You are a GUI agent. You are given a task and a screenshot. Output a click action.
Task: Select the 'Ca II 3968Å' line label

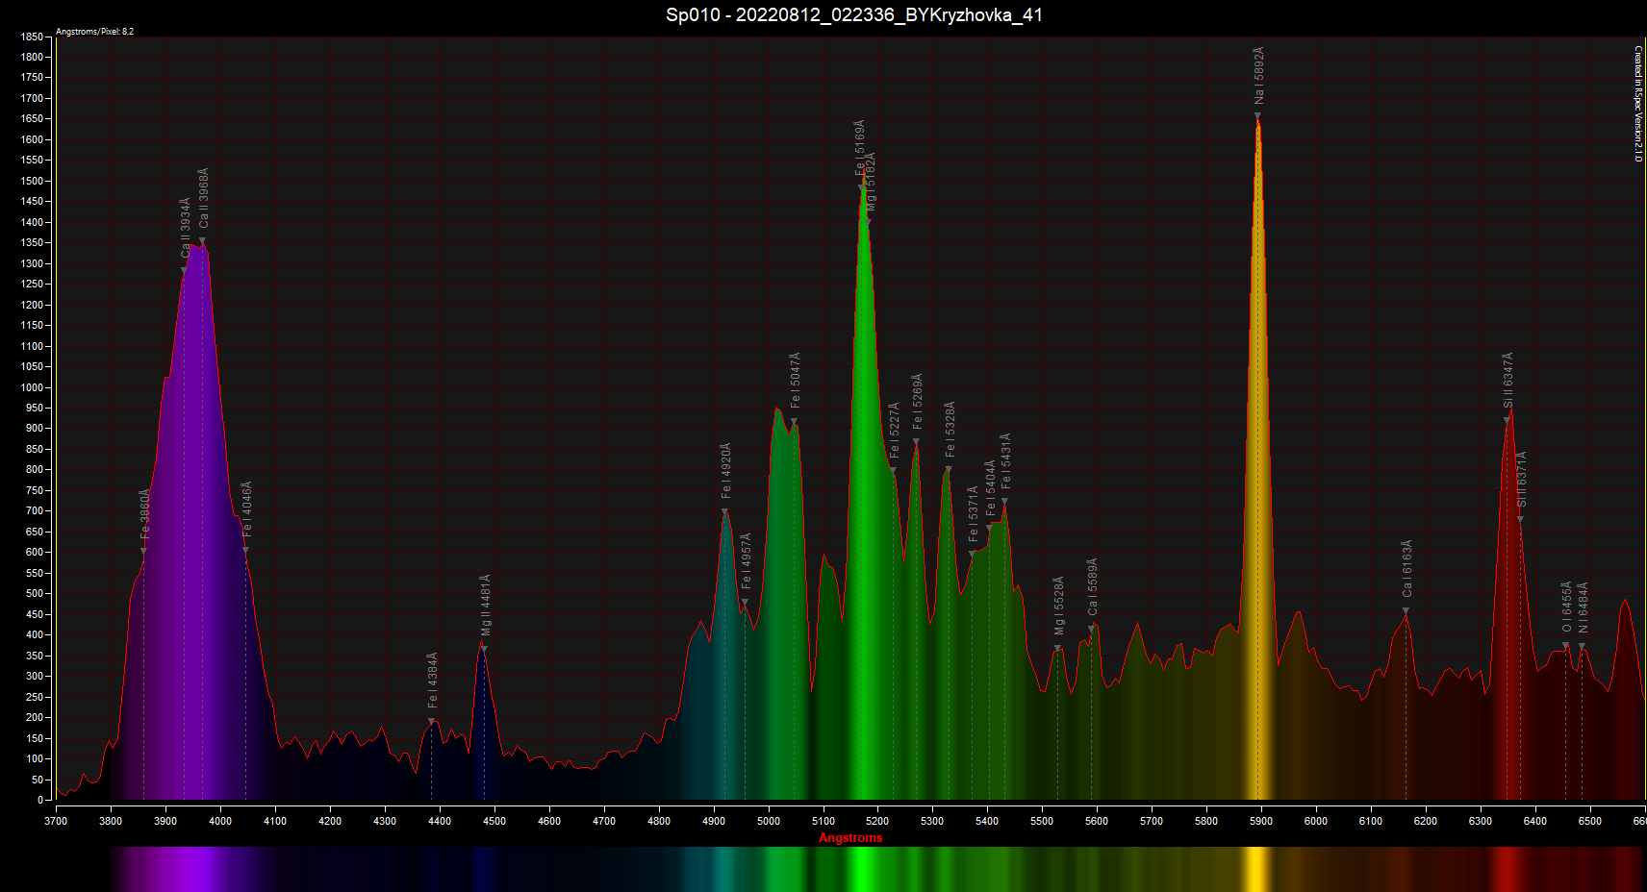[204, 199]
